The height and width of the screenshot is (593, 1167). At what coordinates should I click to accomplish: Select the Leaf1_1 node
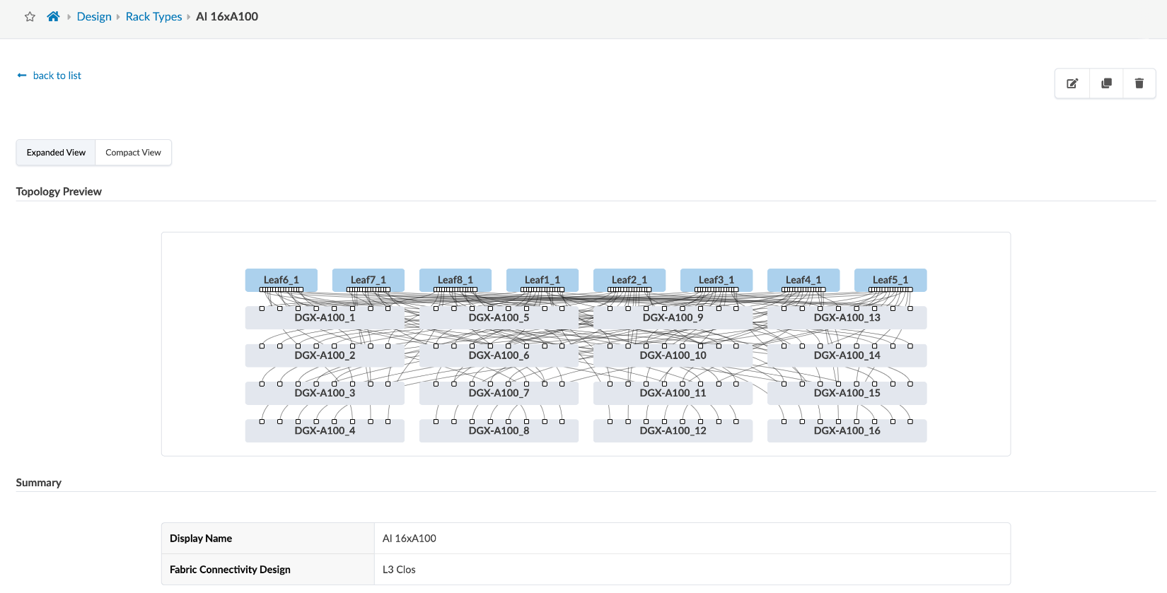pyautogui.click(x=542, y=280)
